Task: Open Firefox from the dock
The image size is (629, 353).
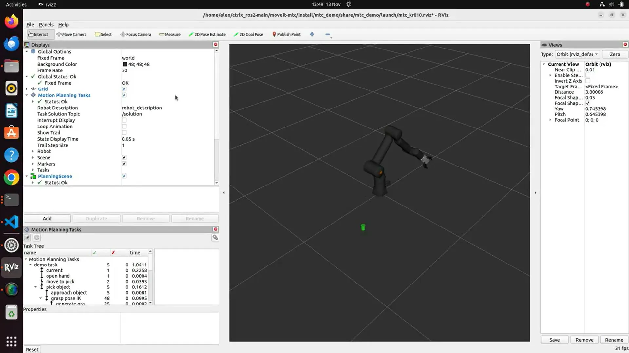Action: (x=11, y=22)
